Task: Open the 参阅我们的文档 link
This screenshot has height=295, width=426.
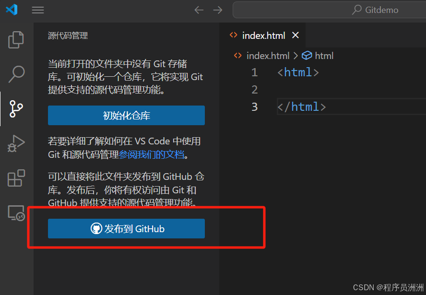Action: click(x=151, y=154)
